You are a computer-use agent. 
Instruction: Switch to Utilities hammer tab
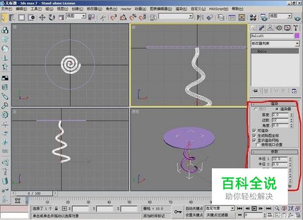[296, 28]
